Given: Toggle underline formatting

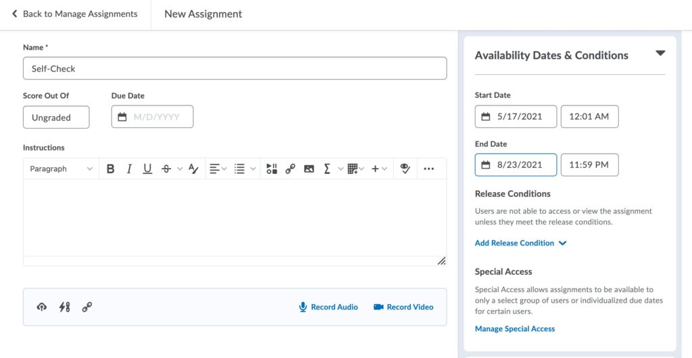Looking at the screenshot, I should pyautogui.click(x=147, y=169).
